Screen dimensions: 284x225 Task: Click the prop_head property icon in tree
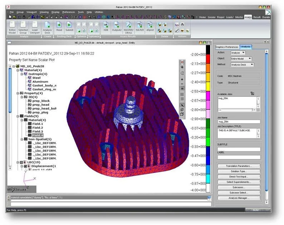[x=30, y=105]
